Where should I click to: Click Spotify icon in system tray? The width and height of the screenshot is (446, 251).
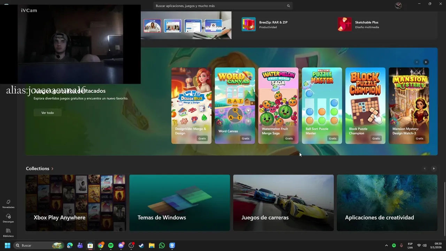pos(394,245)
